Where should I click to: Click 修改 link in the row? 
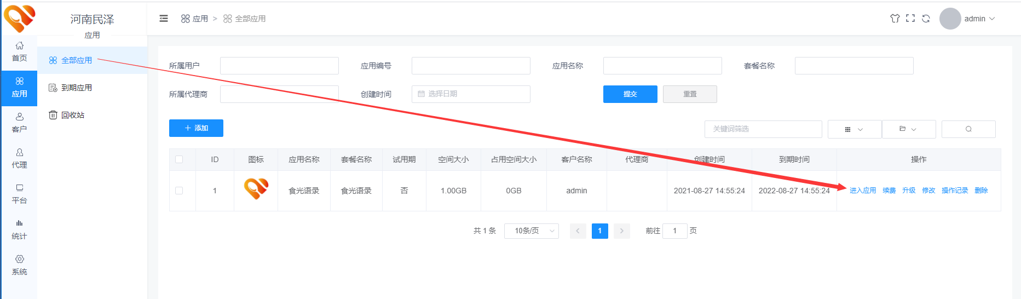(928, 191)
